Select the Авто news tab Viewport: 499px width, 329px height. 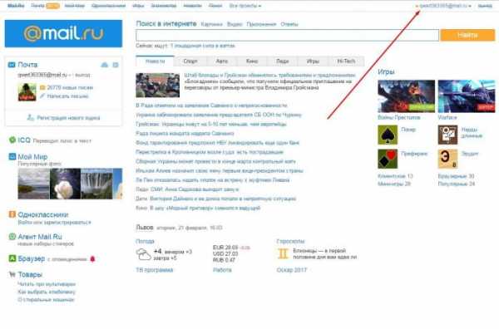click(x=222, y=61)
